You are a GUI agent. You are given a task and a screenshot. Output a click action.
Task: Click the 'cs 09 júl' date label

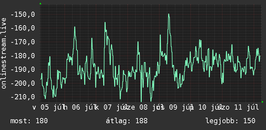point(175,107)
